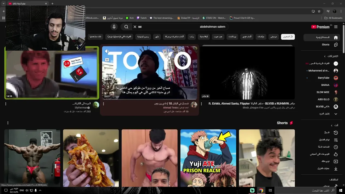Open the laughing curly-haired man short
The height and width of the screenshot is (194, 345).
(267, 158)
